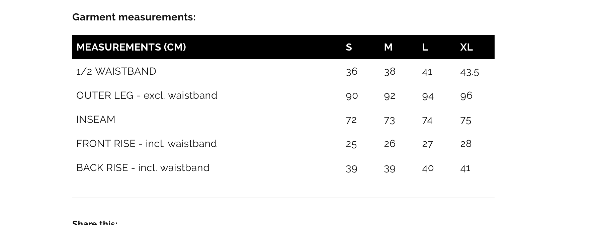Image resolution: width=599 pixels, height=225 pixels.
Task: Click the L size column header
Action: tap(425, 47)
